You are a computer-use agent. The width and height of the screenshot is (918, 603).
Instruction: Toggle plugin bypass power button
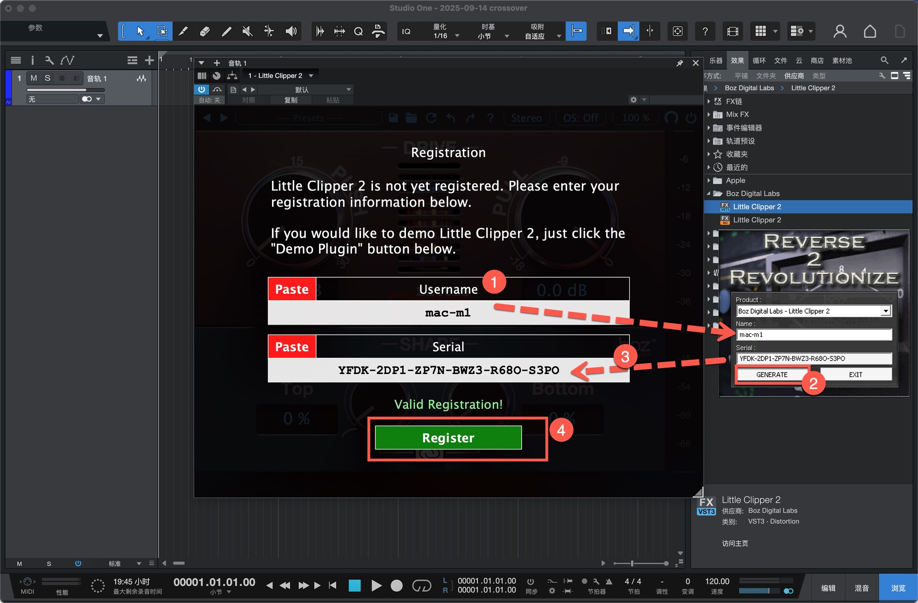tap(201, 89)
